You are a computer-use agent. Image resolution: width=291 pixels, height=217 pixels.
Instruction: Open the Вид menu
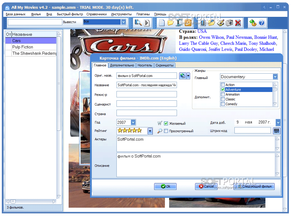49,14
